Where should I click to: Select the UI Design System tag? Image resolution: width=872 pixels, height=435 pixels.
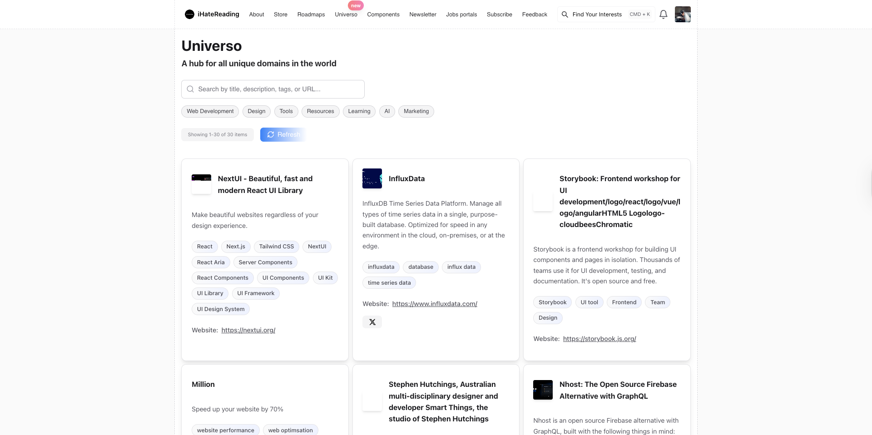(221, 309)
